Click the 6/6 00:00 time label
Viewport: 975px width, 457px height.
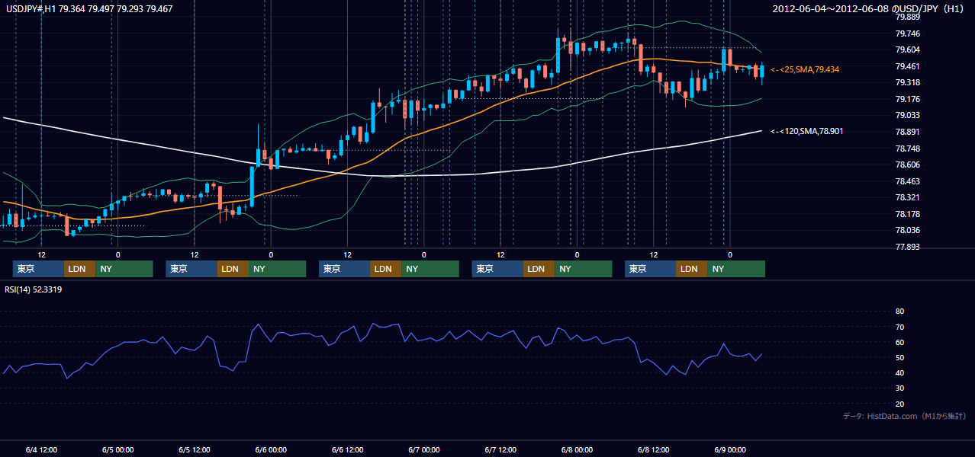click(x=271, y=450)
